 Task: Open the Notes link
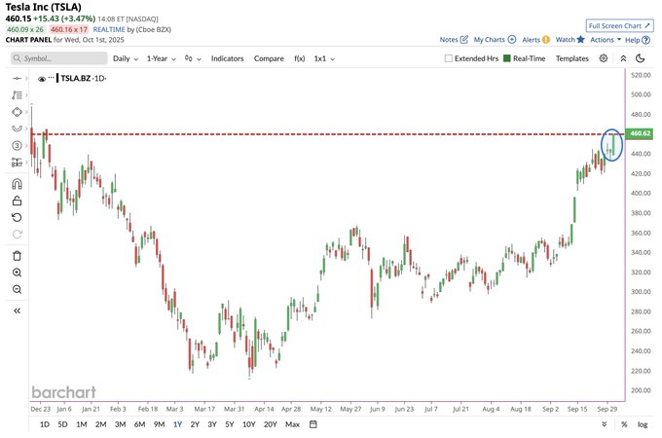(449, 40)
